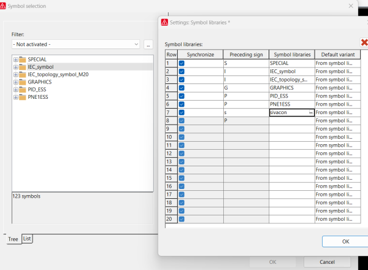
Task: Click the PNE1ESS folder icon in the tree
Action: coord(23,97)
